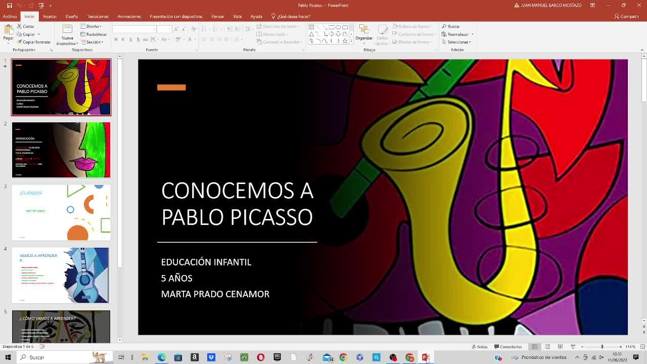Start slideshow from status bar icon
Viewport: 647px width, 364px height.
(x=573, y=347)
